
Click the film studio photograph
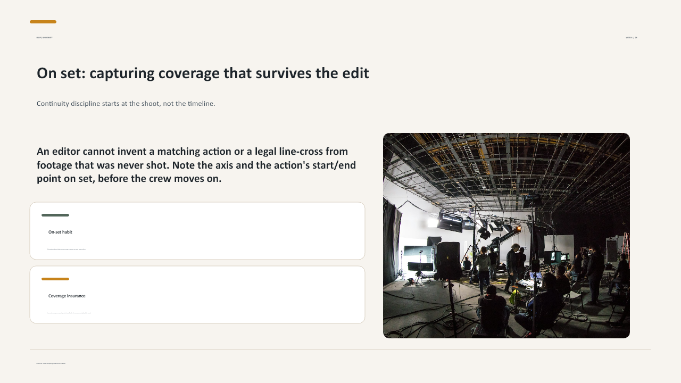506,236
